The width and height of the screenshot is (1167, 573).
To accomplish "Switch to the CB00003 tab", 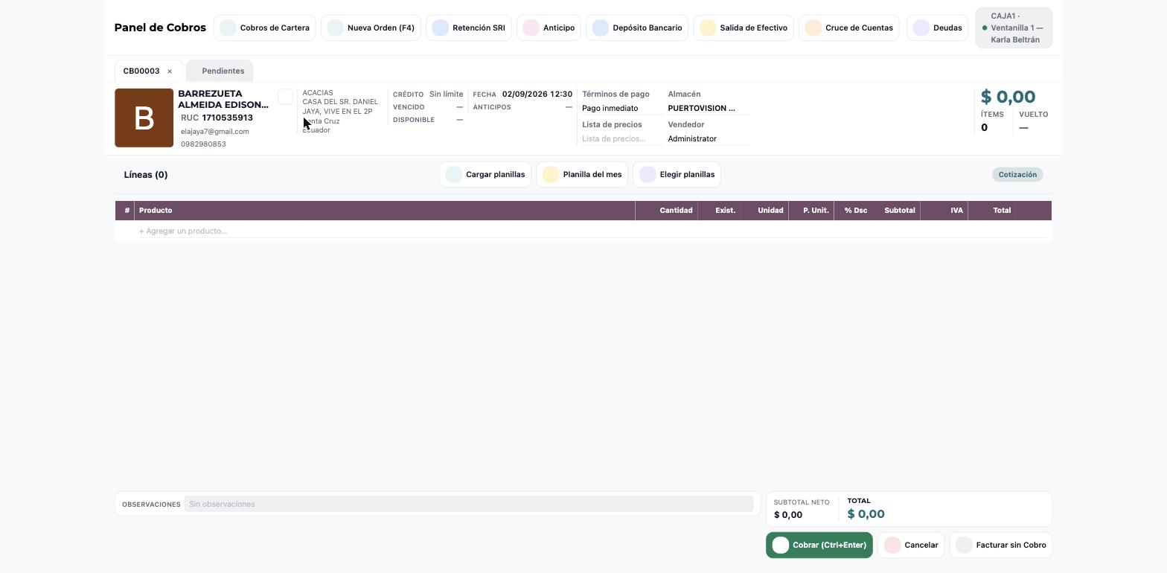I will (x=141, y=71).
